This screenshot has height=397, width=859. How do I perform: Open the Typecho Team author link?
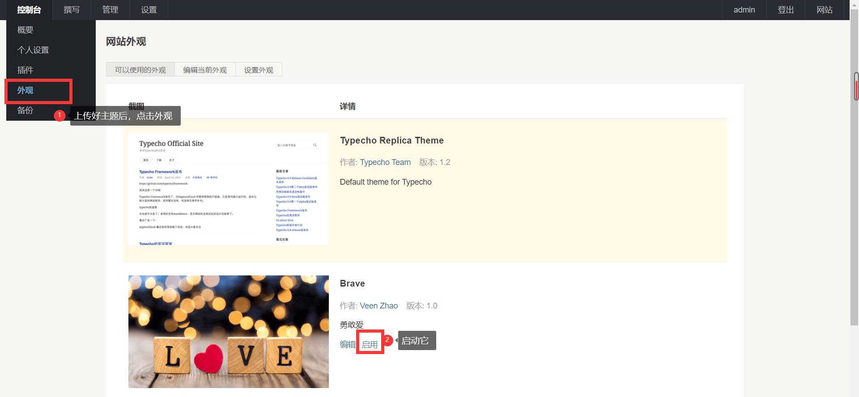[385, 162]
